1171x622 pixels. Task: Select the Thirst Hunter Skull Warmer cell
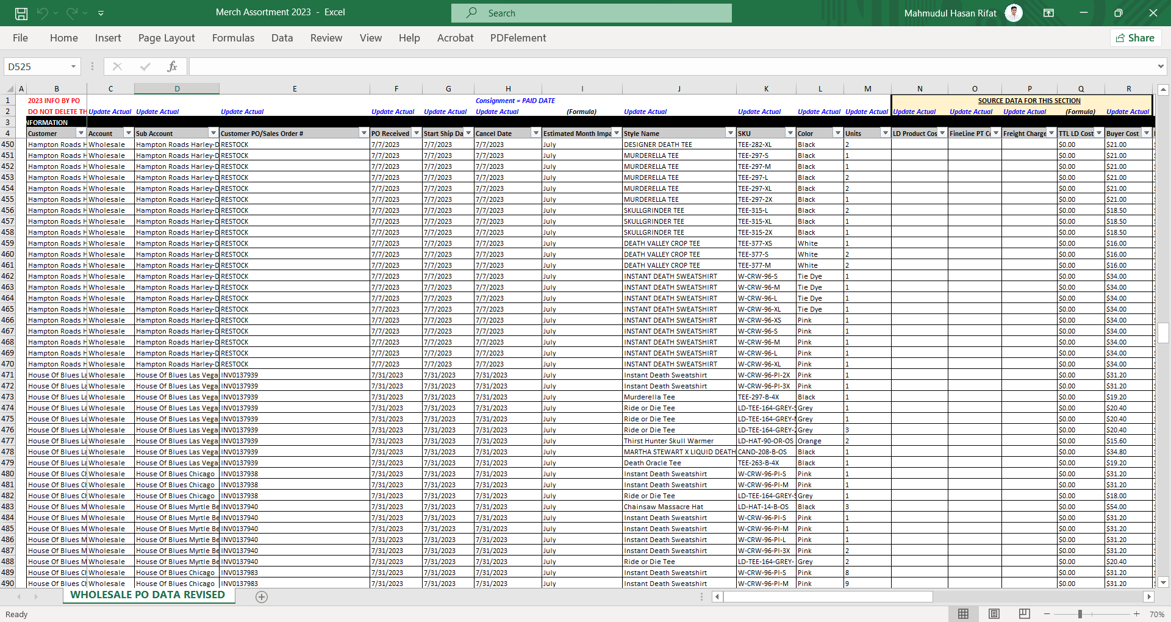[x=679, y=441]
